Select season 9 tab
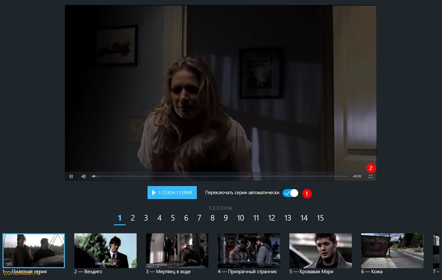Image resolution: width=442 pixels, height=280 pixels. click(226, 218)
